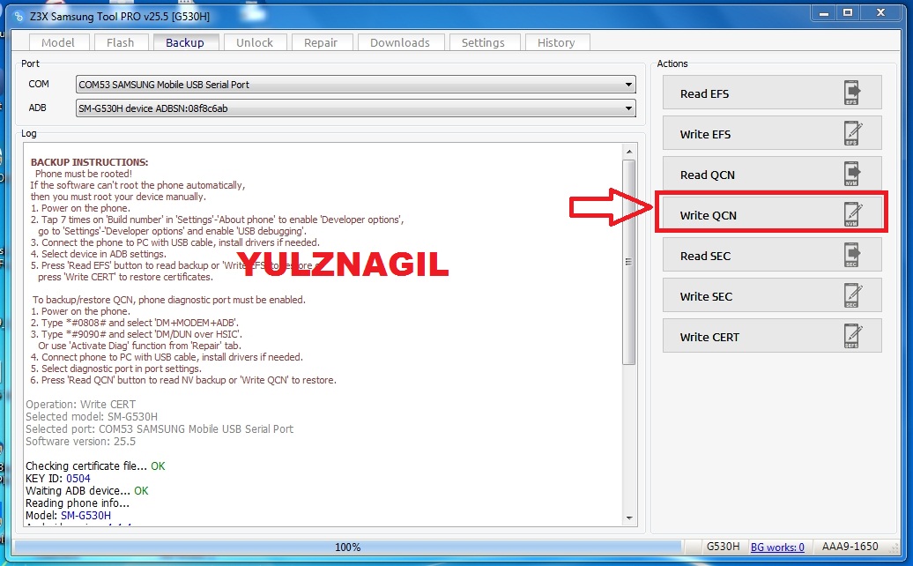Click 'Reading phone info...' log line
The height and width of the screenshot is (566, 913).
pyautogui.click(x=78, y=503)
